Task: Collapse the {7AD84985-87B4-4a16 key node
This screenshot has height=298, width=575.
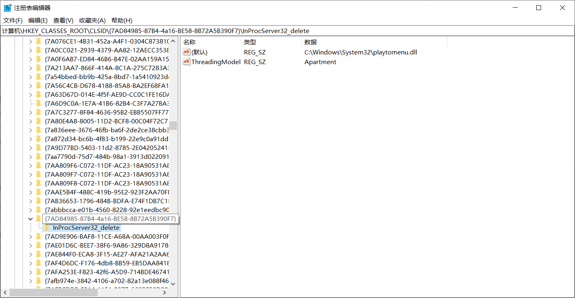Action: (31, 219)
